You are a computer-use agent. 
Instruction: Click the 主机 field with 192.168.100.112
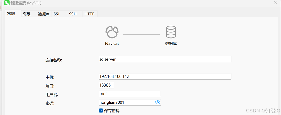click(165, 76)
